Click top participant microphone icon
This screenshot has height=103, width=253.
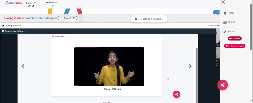tap(218, 45)
